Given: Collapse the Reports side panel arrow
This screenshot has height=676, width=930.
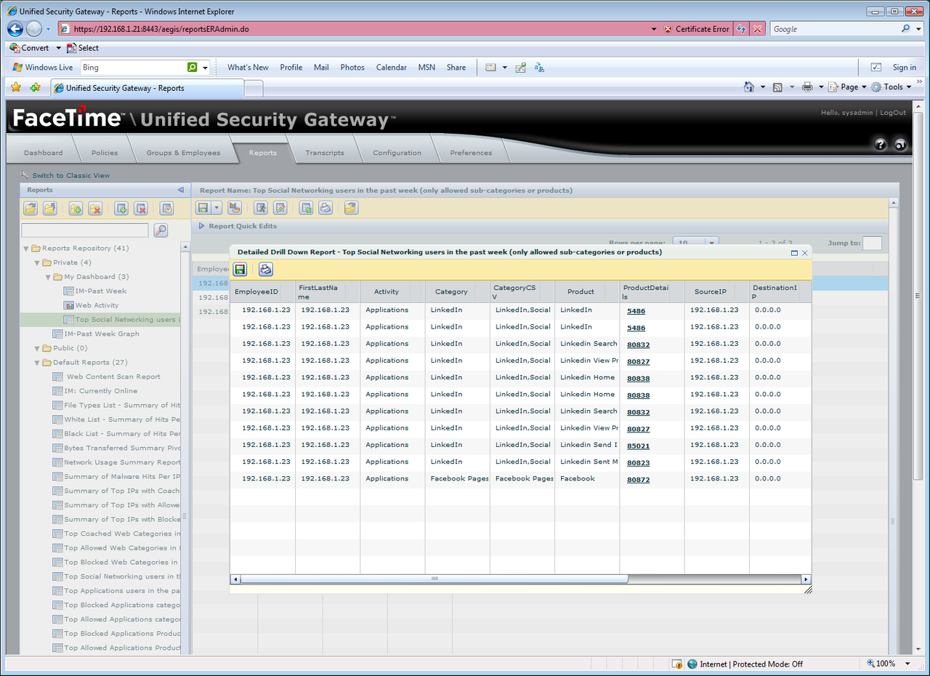Looking at the screenshot, I should pos(181,190).
